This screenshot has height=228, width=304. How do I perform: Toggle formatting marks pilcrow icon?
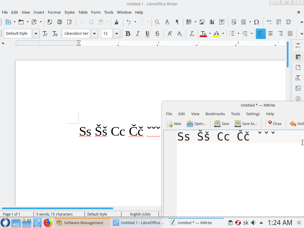coord(177,22)
